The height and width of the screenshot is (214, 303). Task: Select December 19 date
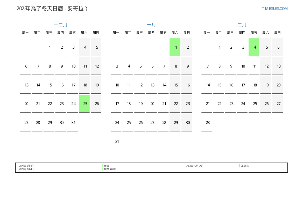point(96,85)
